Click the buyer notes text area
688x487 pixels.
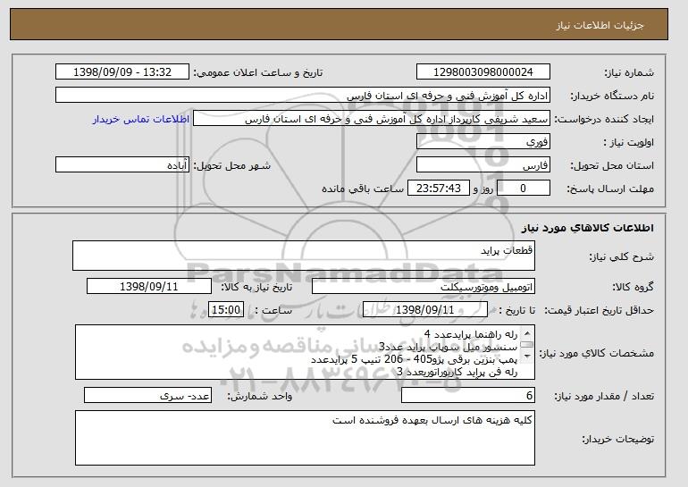[x=305, y=438]
